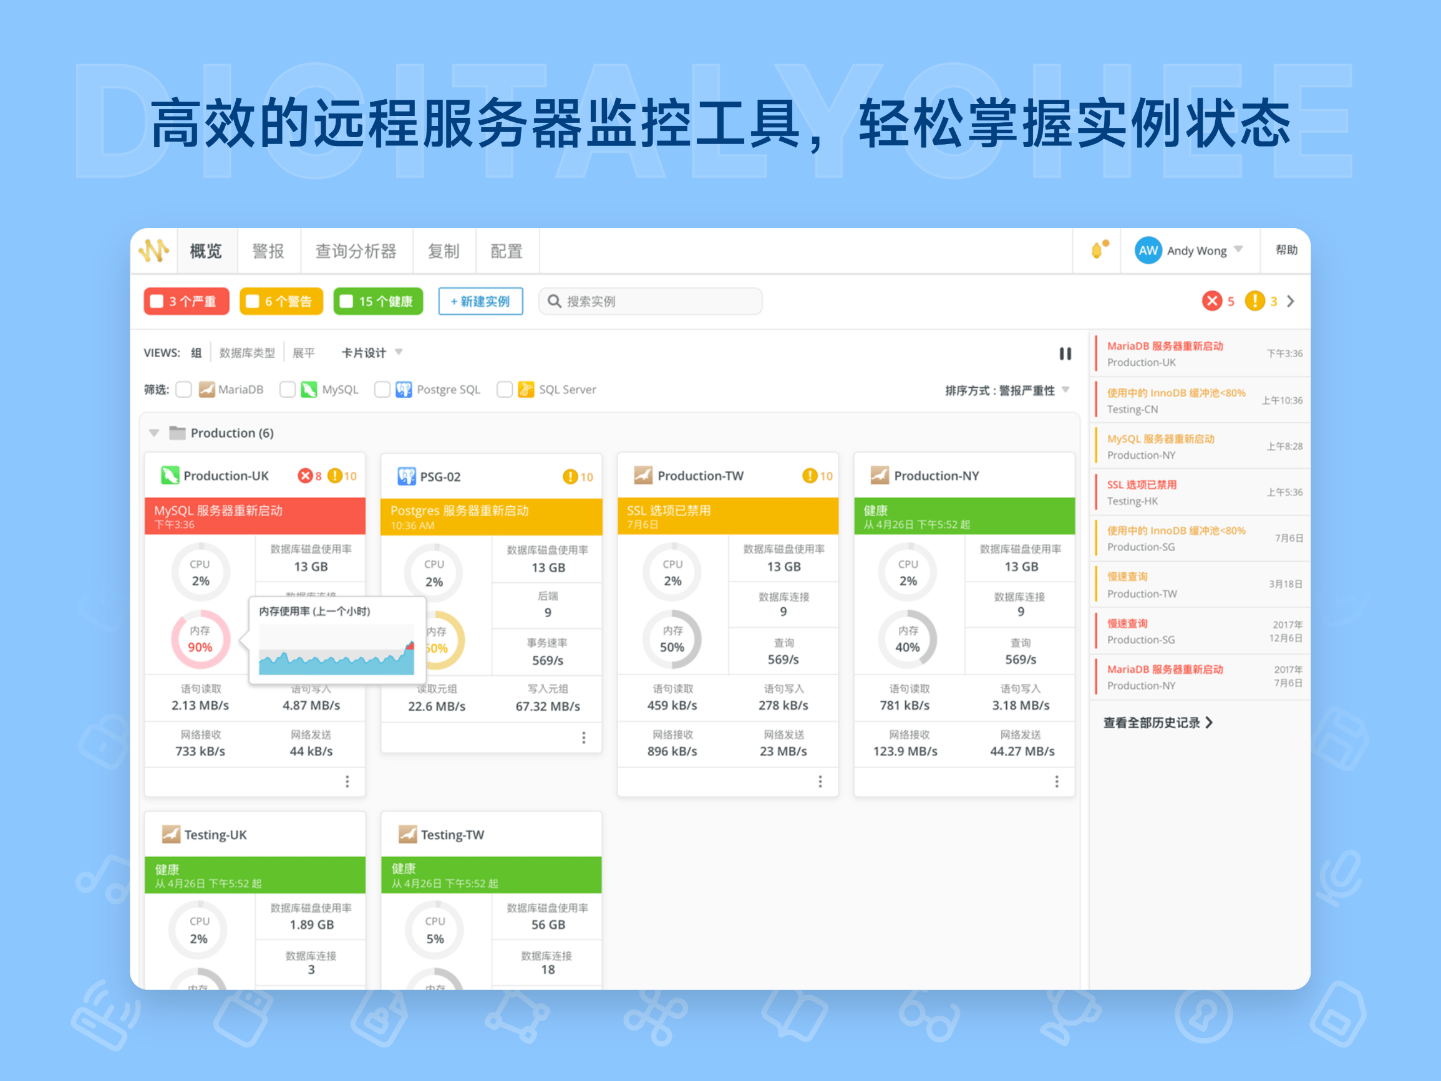Open the notifications bell icon near Andy Wong
Image resolution: width=1441 pixels, height=1081 pixels.
pyautogui.click(x=1098, y=251)
